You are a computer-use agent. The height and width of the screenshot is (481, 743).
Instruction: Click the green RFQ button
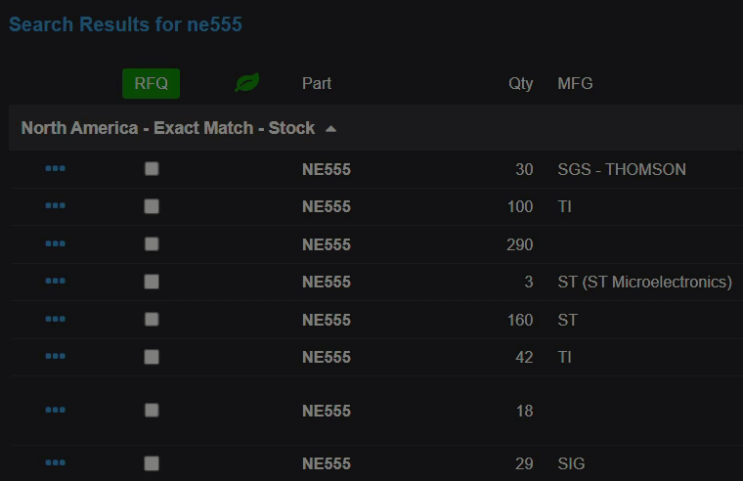click(152, 83)
